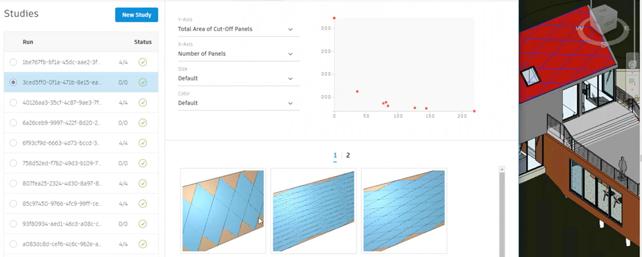642x257 pixels.
Task: Click the results panel vertical scrollbar
Action: (x=502, y=211)
